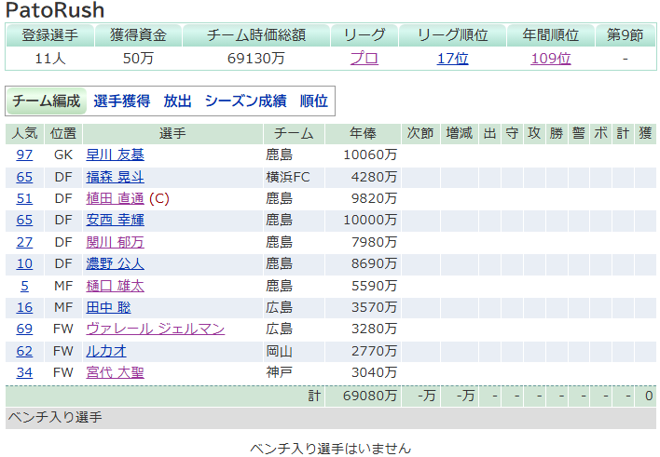This screenshot has height=457, width=660.
Task: Click popularity 62 in ルカオ's row
Action: pyautogui.click(x=24, y=351)
